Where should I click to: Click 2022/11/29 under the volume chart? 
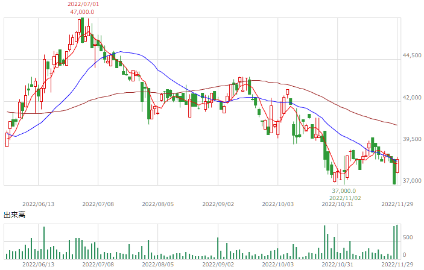pyautogui.click(x=397, y=265)
